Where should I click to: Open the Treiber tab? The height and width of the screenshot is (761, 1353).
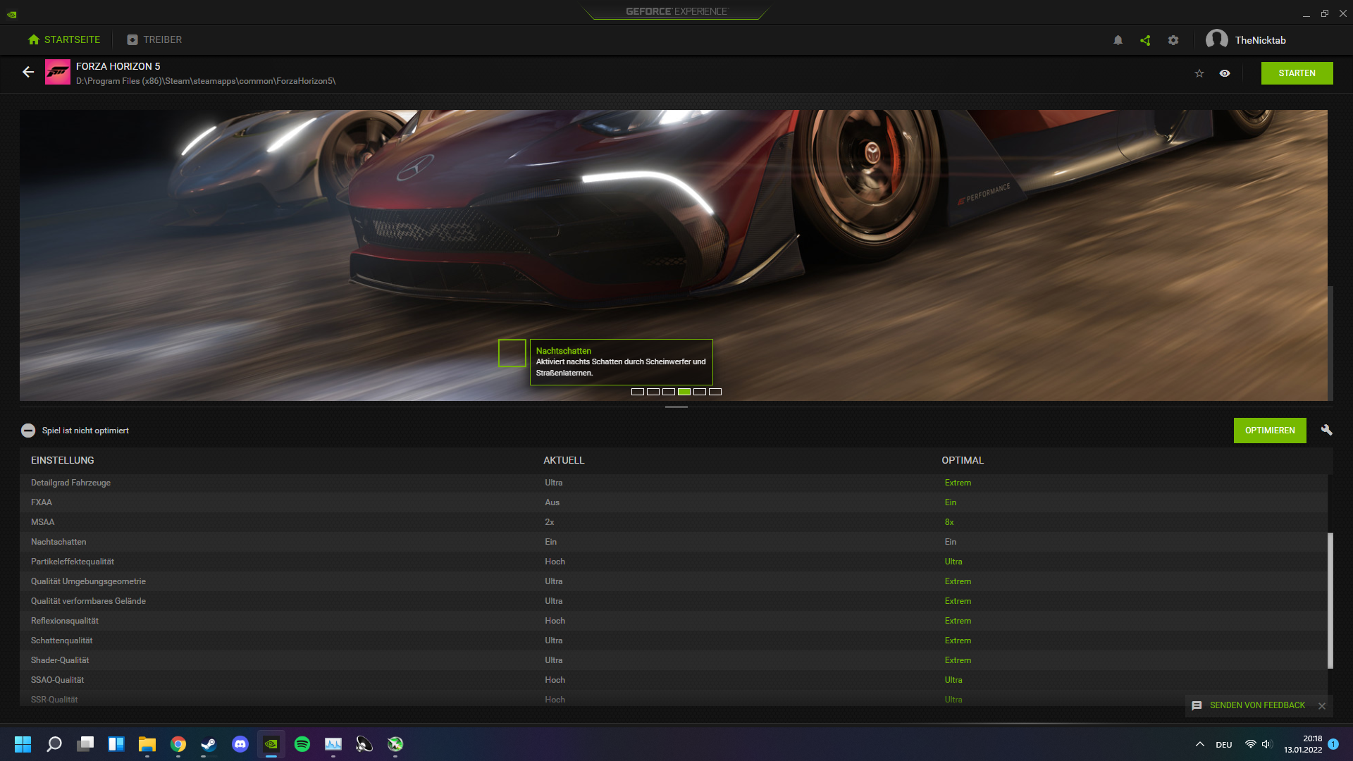point(154,39)
